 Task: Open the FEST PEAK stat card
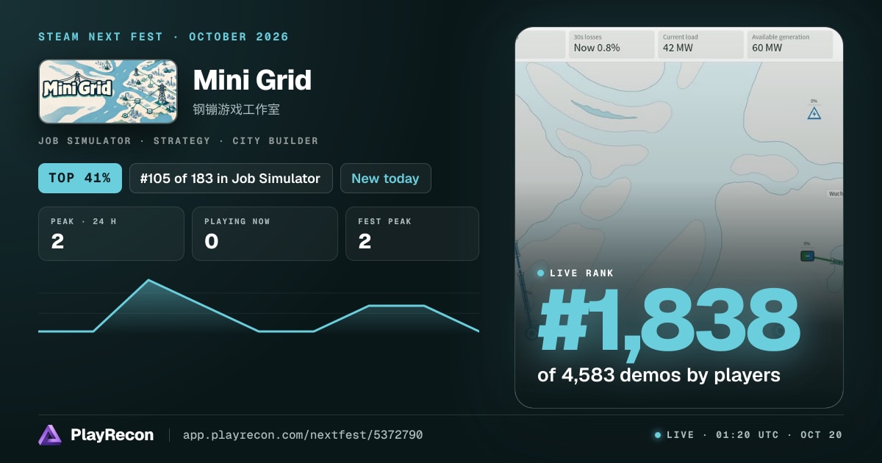(412, 234)
